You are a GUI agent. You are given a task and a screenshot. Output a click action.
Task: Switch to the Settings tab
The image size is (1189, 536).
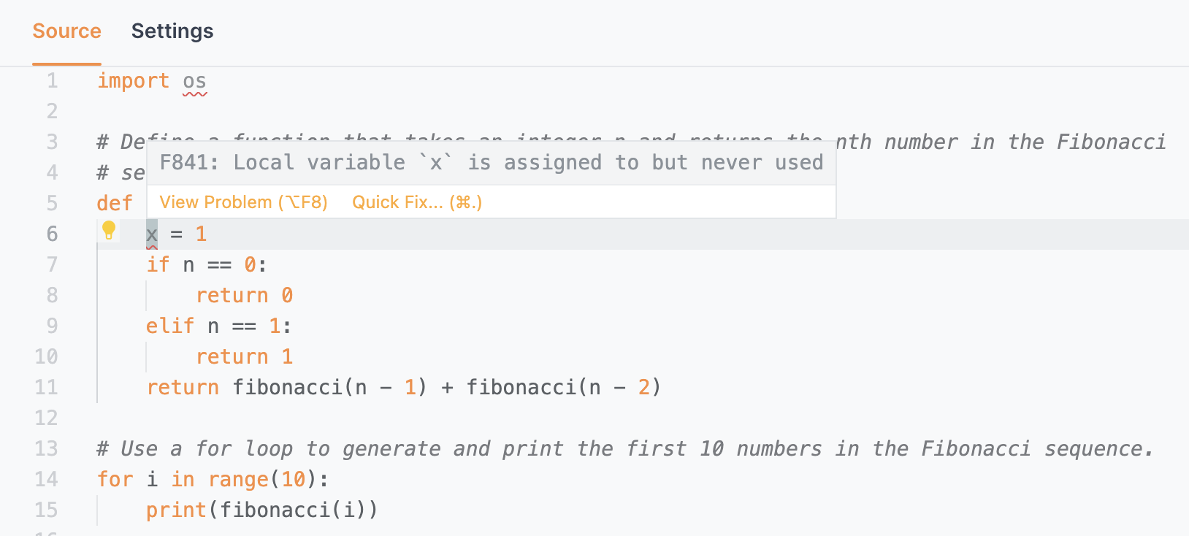172,31
